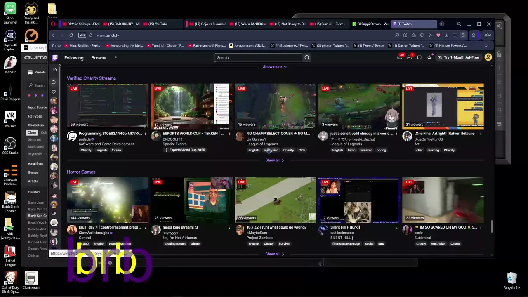This screenshot has width=528, height=297.
Task: Open options menu for BlueOnTheRun08 stream
Action: [481, 134]
